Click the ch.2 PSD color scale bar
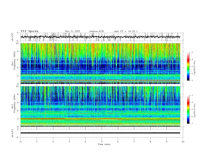206x159 pixels. pyautogui.click(x=188, y=109)
